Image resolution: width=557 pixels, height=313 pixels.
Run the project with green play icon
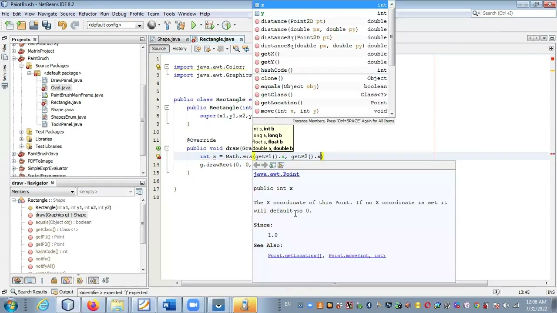point(194,25)
